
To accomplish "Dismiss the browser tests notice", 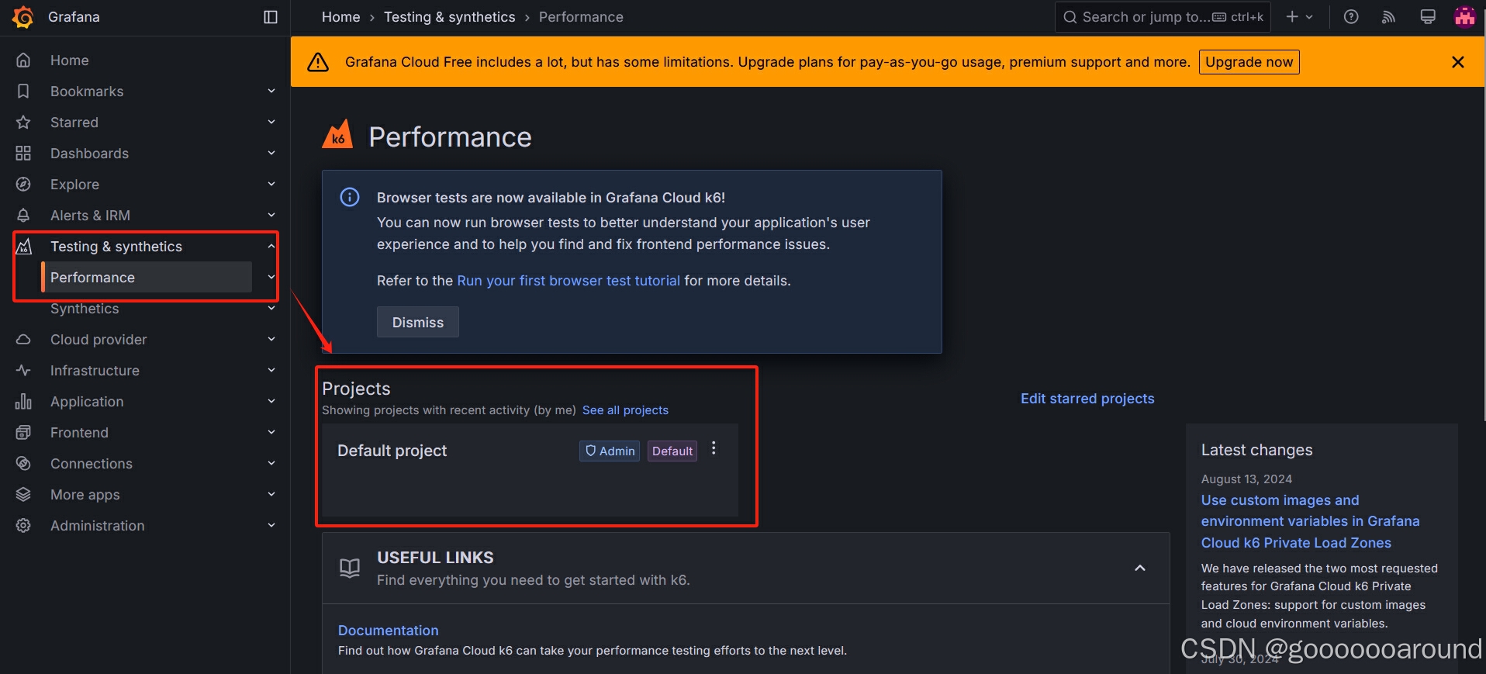I will pos(418,322).
